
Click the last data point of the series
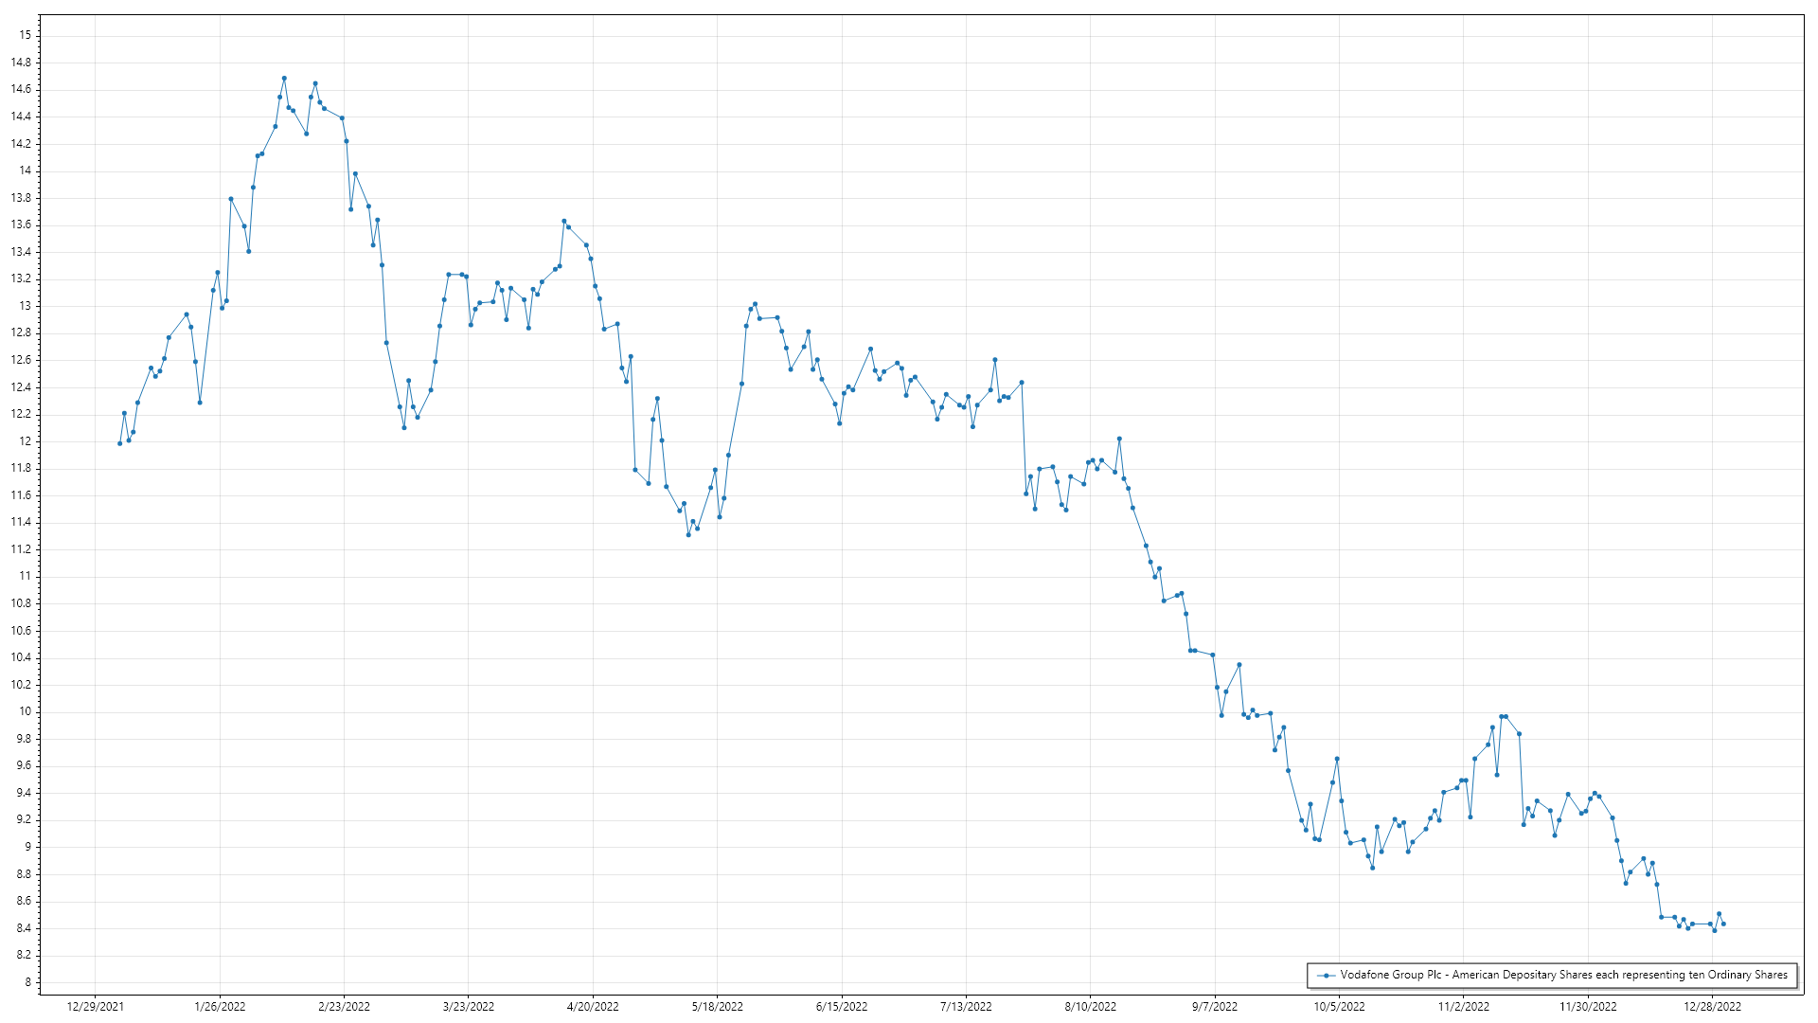pos(1723,924)
